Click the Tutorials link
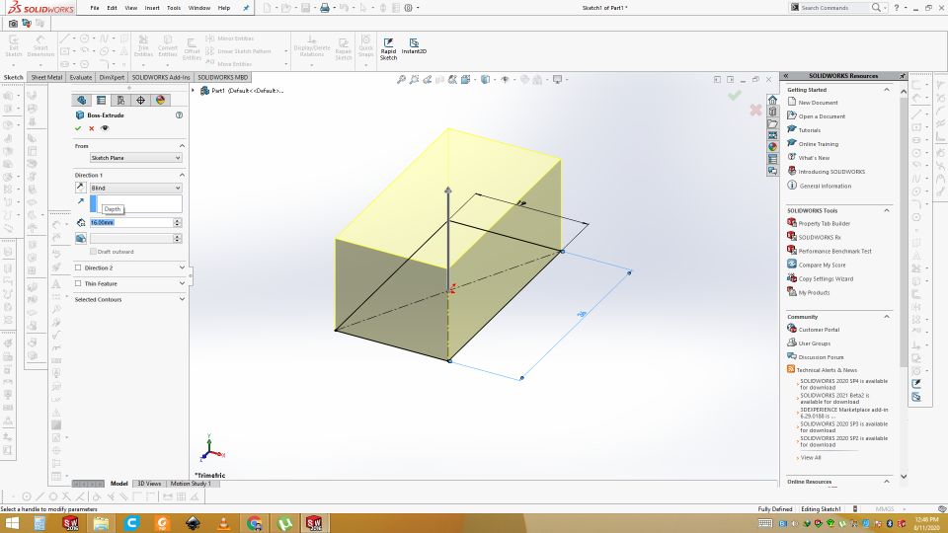Image resolution: width=948 pixels, height=533 pixels. coord(809,130)
